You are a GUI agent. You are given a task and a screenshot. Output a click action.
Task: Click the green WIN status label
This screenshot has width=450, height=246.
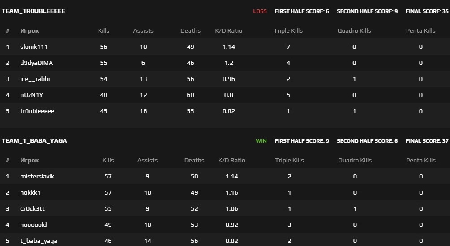click(x=261, y=141)
